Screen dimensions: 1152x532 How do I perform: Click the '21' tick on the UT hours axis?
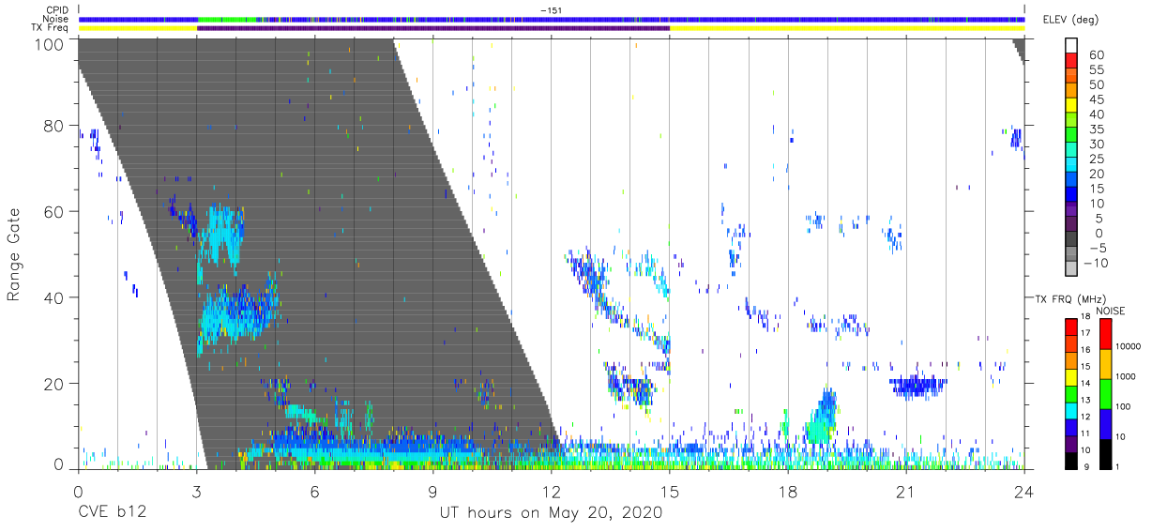click(x=906, y=493)
